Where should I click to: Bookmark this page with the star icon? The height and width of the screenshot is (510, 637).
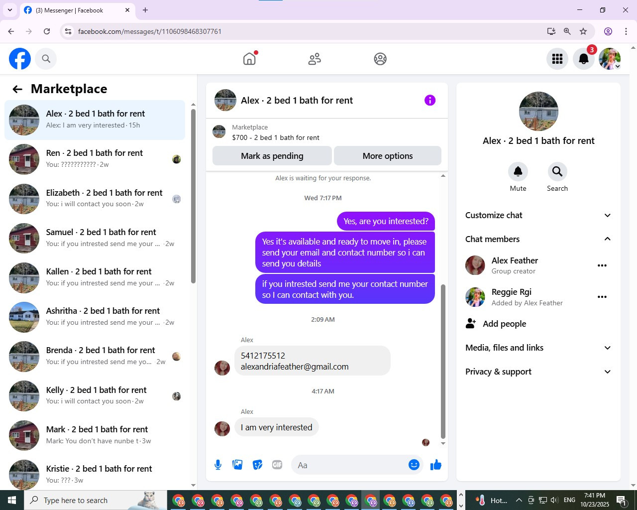pyautogui.click(x=583, y=31)
